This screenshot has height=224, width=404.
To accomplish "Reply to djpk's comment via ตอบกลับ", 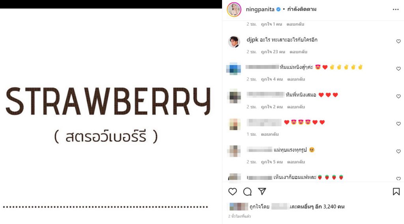I will [298, 52].
